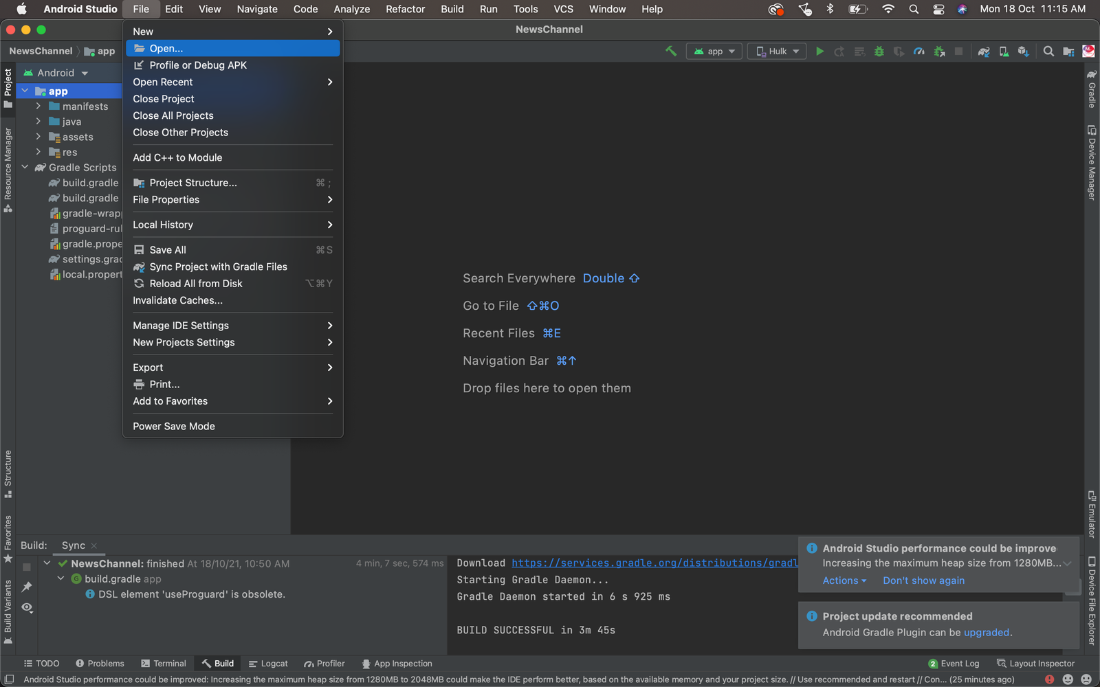Viewport: 1100px width, 687px height.
Task: Click the Make Project hammer icon
Action: click(x=671, y=51)
